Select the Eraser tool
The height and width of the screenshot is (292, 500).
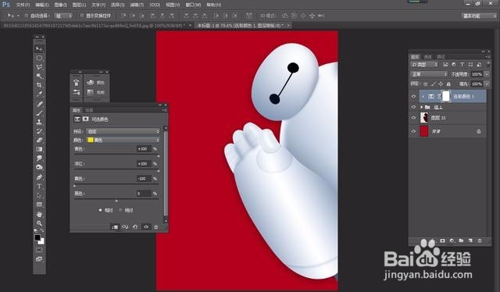pos(39,140)
